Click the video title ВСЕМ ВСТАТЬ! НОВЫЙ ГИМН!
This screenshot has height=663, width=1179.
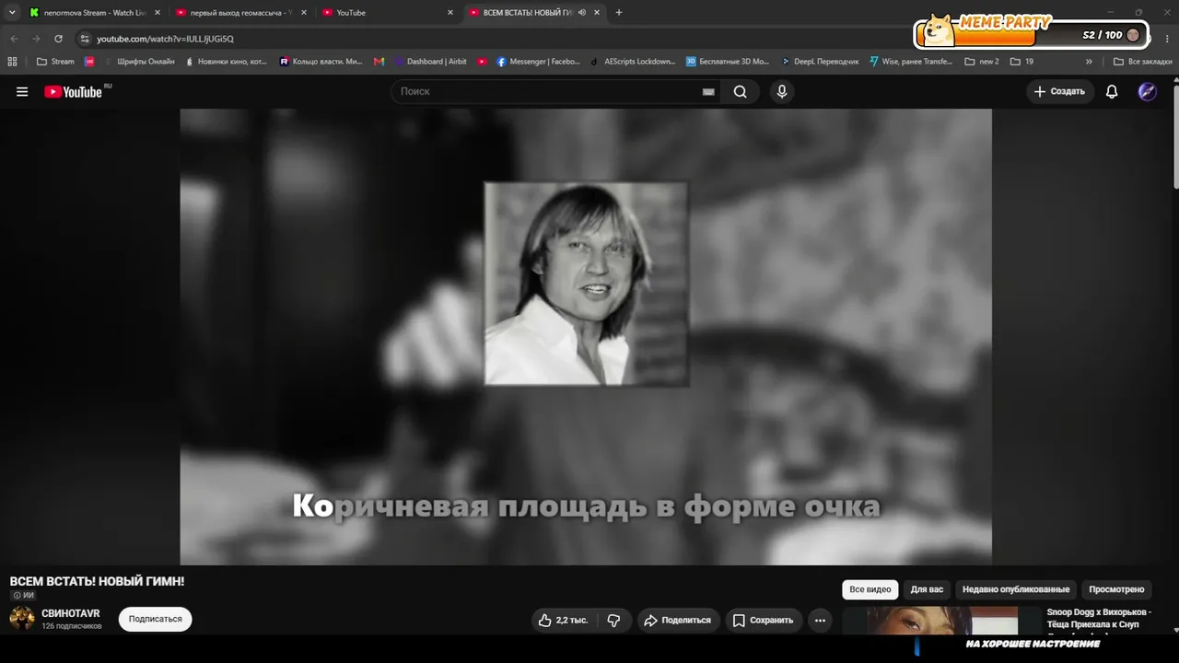point(98,581)
